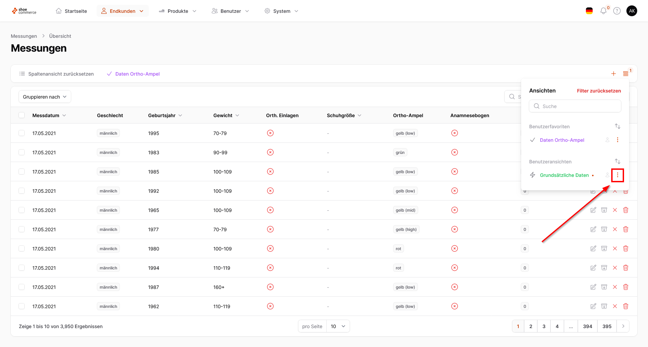648x347 pixels.
Task: Open the System navigation menu
Action: (x=281, y=11)
